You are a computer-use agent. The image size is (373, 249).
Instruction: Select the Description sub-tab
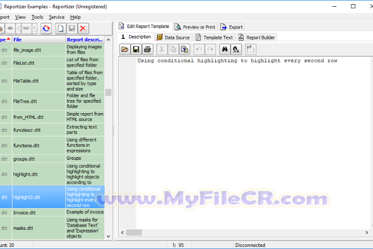point(136,37)
